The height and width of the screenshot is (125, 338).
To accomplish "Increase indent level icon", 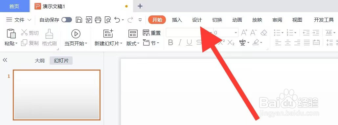I will click(x=316, y=33).
